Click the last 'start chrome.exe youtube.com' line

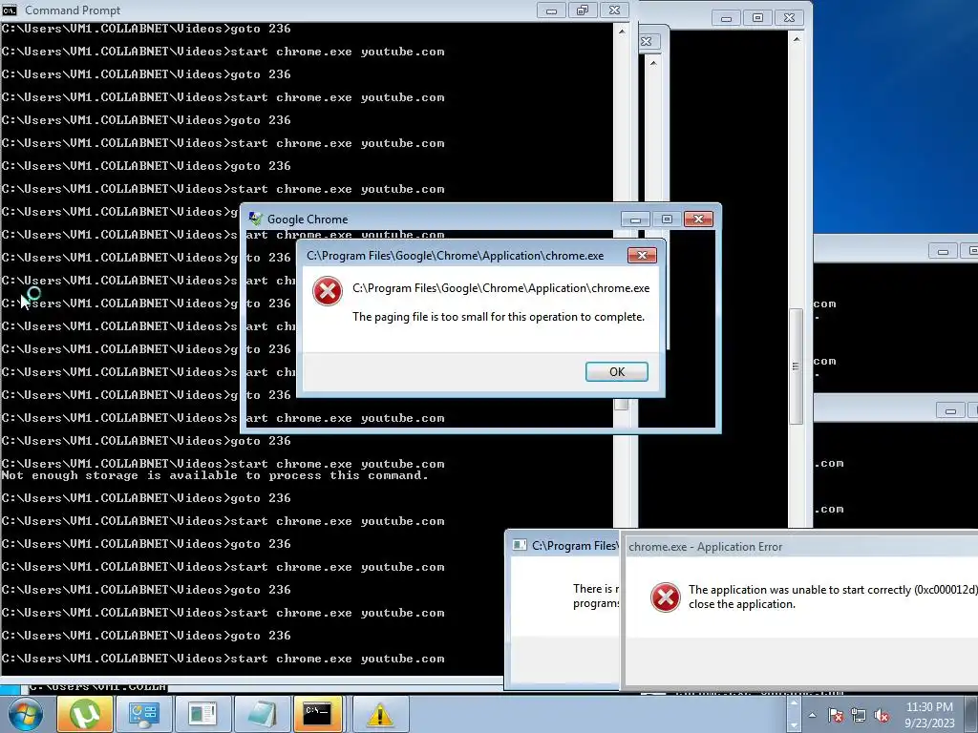pyautogui.click(x=223, y=659)
